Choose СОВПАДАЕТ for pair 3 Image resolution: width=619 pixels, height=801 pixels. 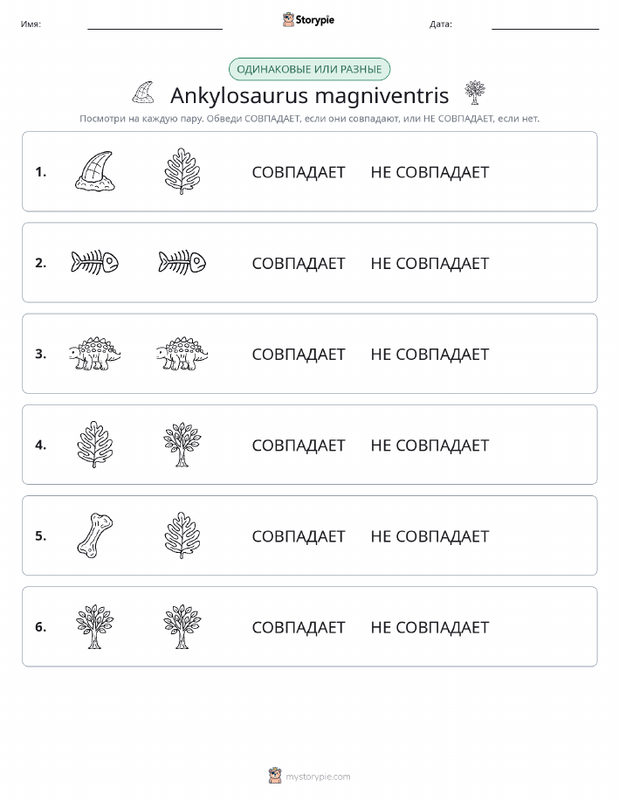(299, 354)
